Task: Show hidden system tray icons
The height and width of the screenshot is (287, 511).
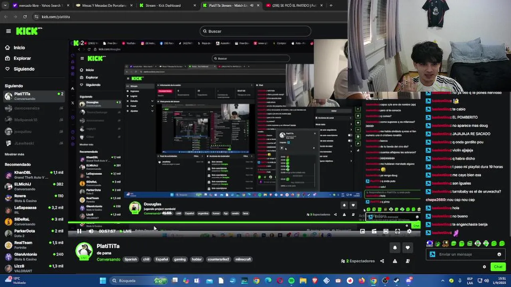Action: click(x=442, y=281)
